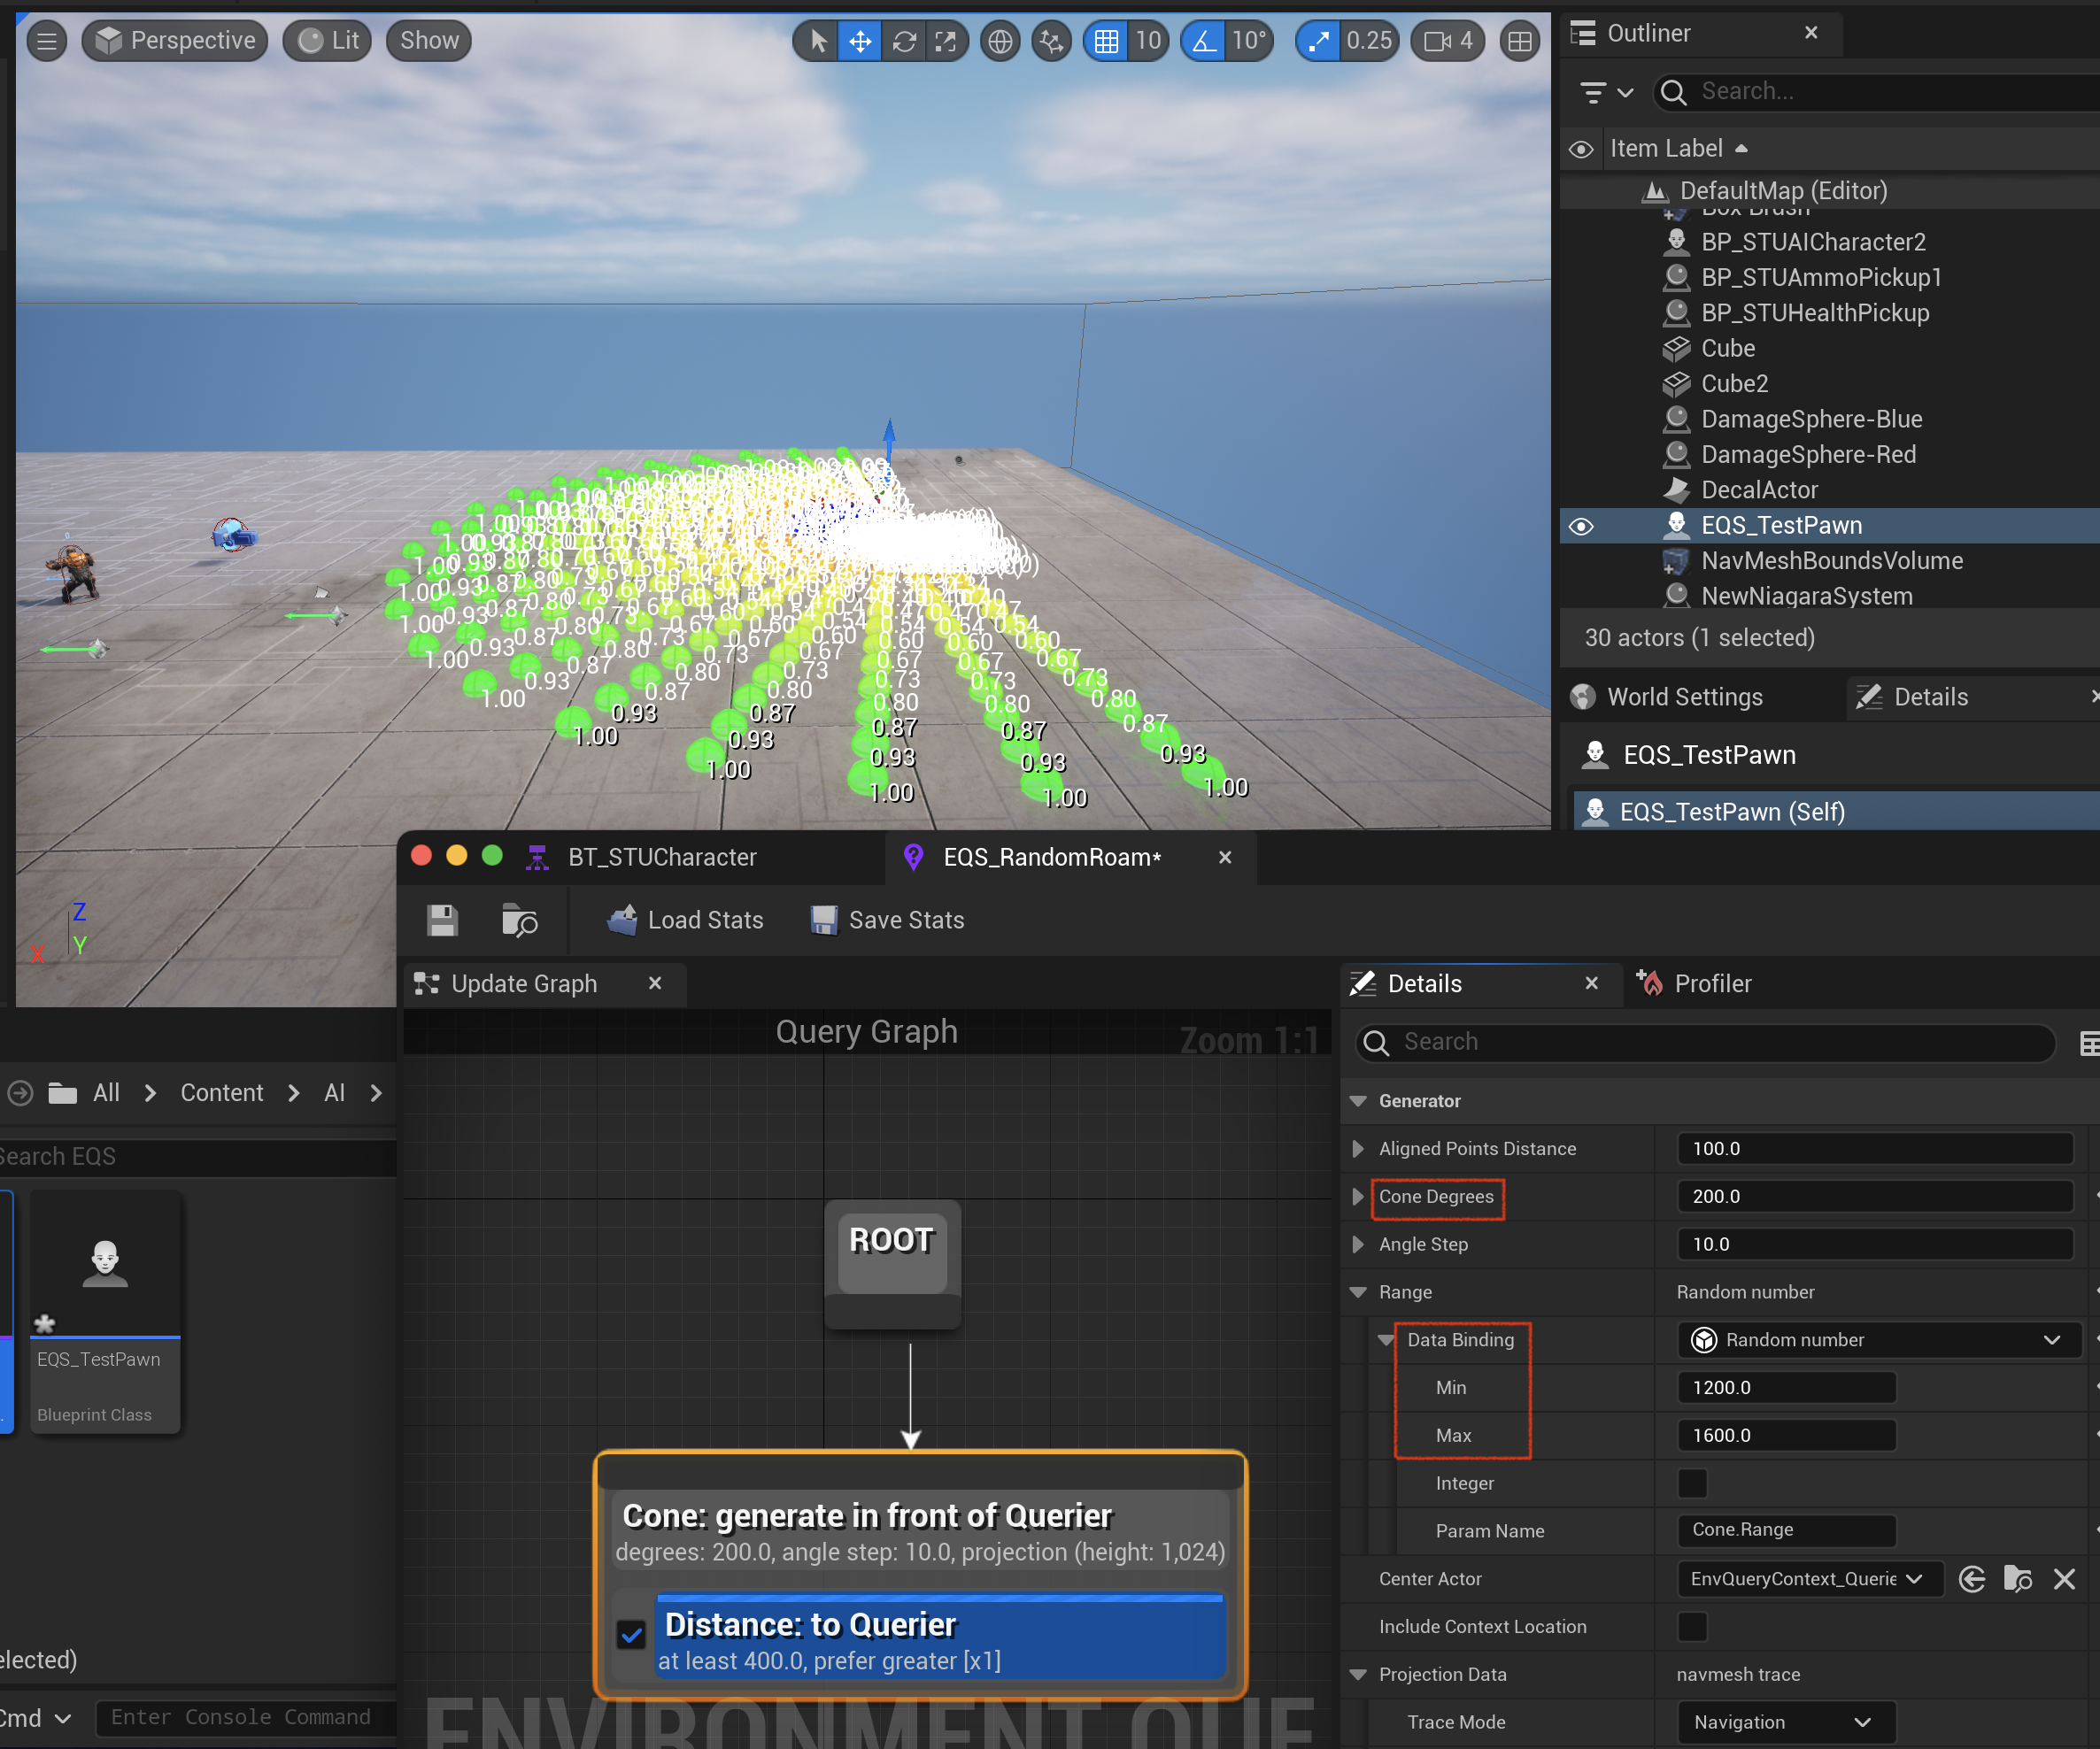Open the viewport options hamburger menu
The width and height of the screenshot is (2100, 1749).
(46, 41)
